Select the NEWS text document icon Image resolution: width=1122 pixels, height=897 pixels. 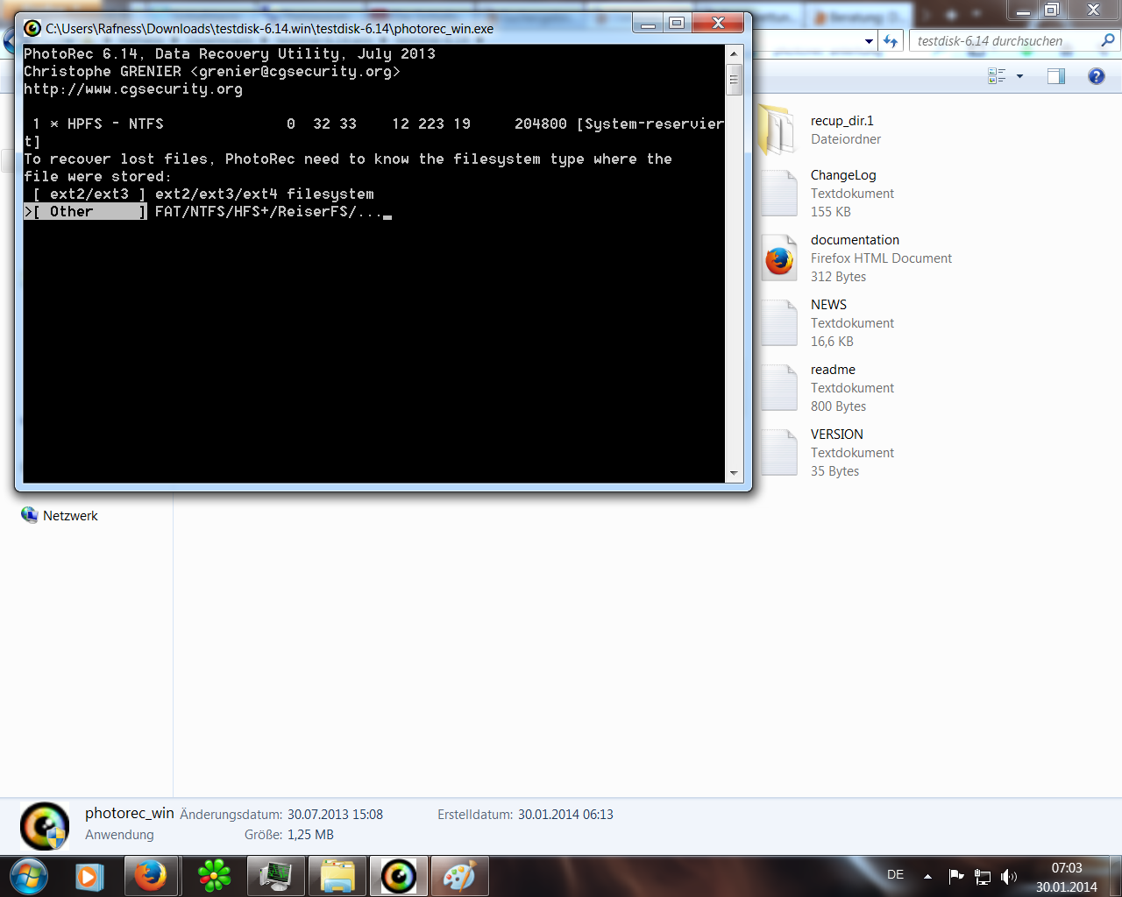(x=778, y=323)
